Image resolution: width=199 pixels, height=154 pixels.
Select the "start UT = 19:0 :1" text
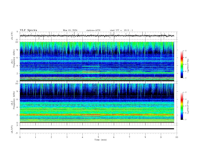[x=121, y=30]
